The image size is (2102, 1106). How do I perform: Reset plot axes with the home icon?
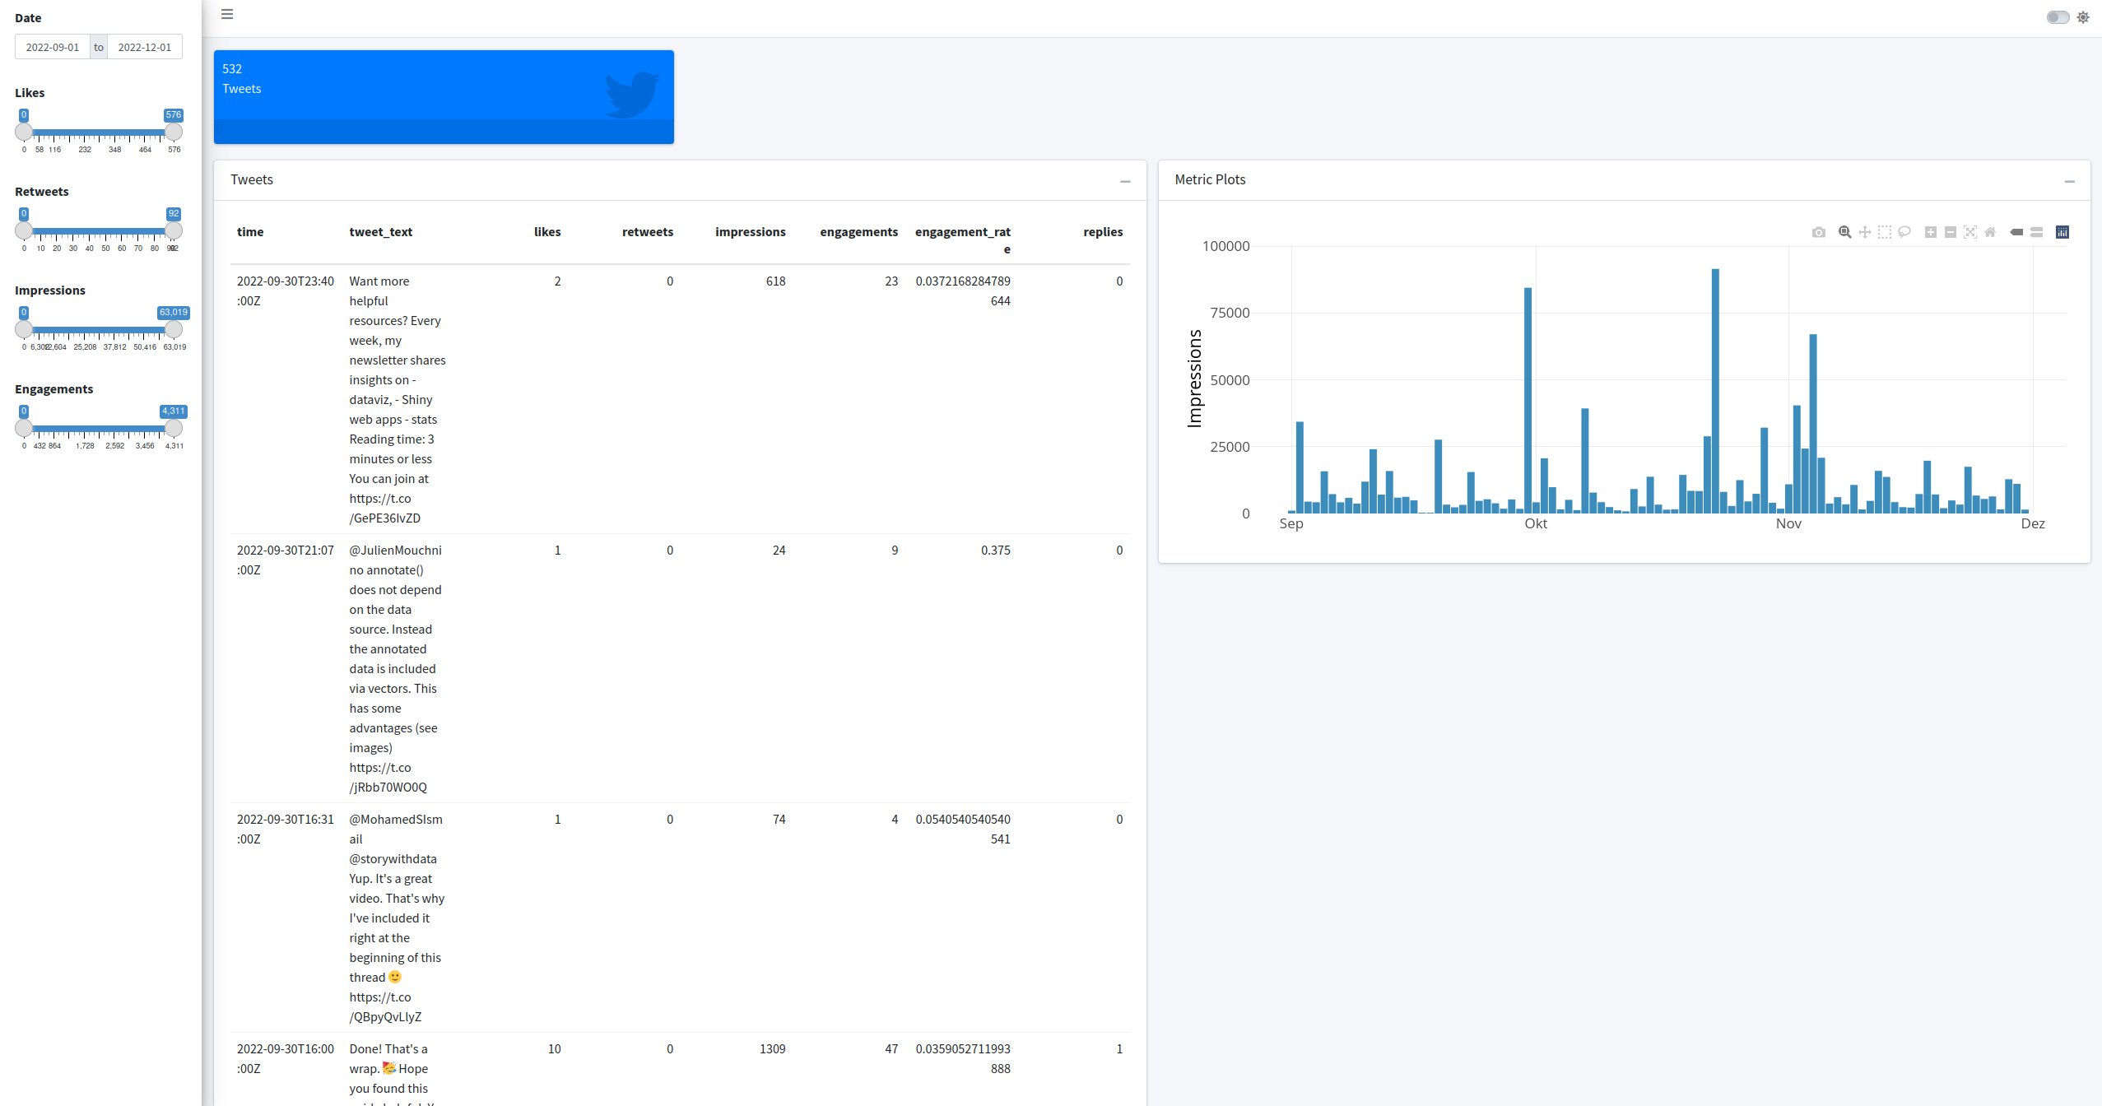(1990, 232)
